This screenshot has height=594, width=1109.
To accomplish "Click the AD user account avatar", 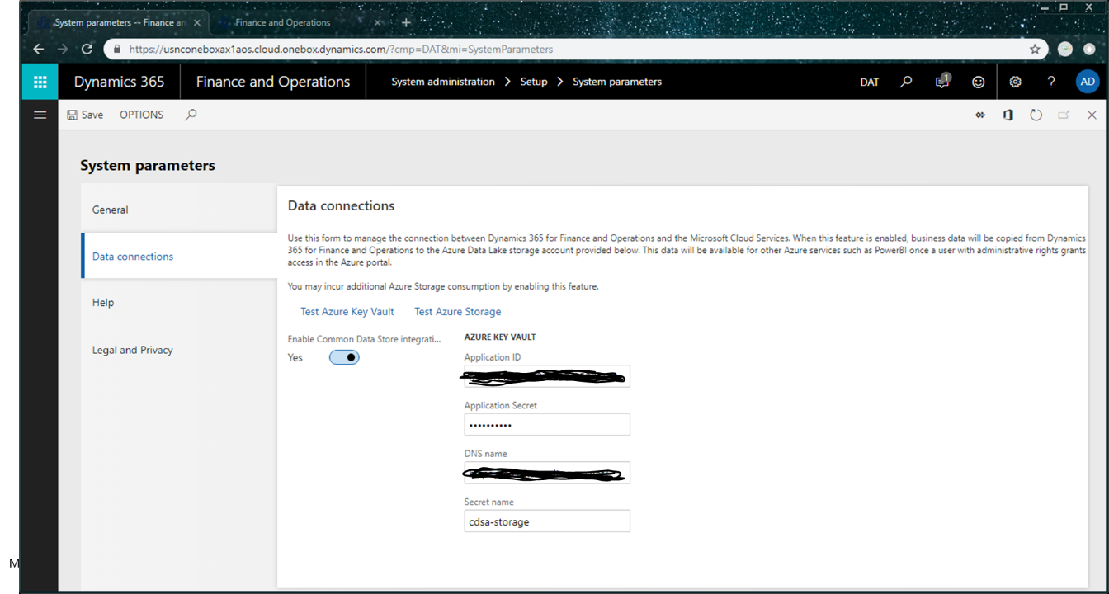I will [1088, 82].
